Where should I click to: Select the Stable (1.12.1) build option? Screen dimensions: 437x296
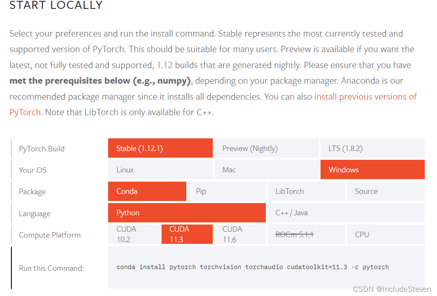coord(160,148)
